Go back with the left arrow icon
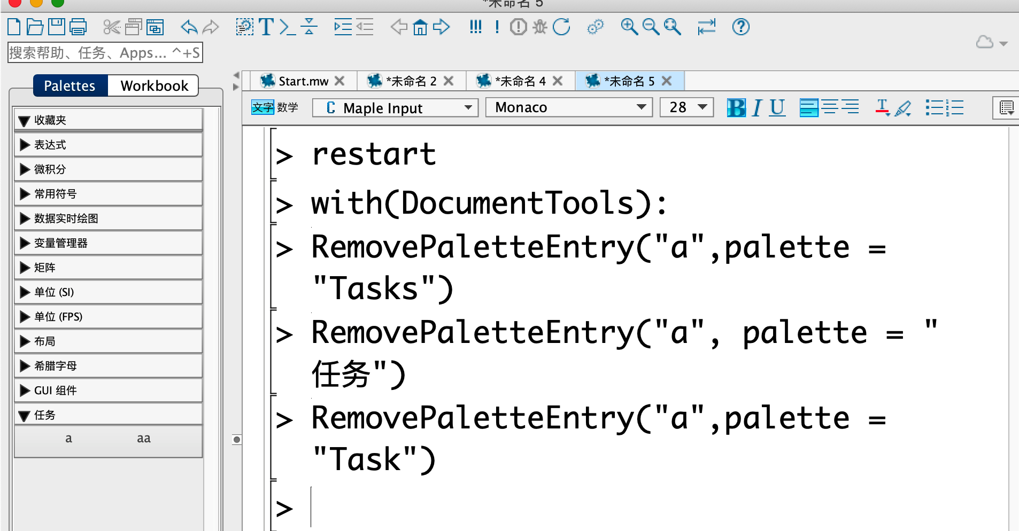 [399, 27]
